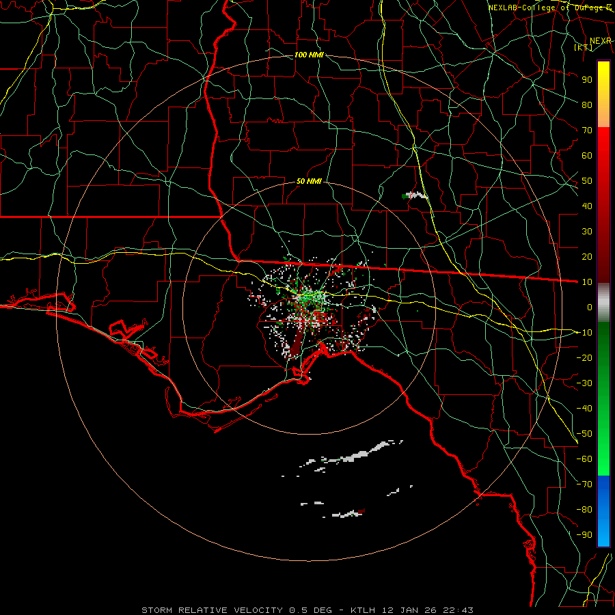This screenshot has height=615, width=615.
Task: Click the 50 value on the velocity scale
Action: 587,181
